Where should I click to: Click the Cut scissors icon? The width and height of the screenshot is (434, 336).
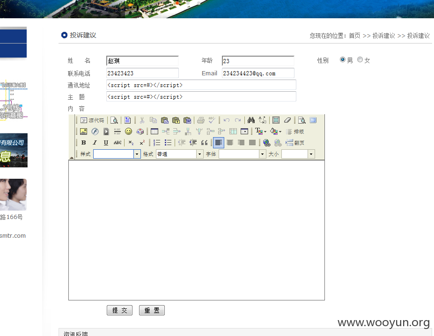click(142, 120)
